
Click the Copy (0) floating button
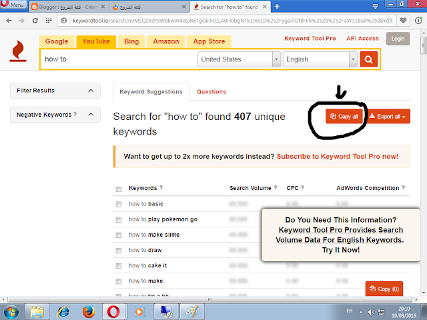click(384, 289)
